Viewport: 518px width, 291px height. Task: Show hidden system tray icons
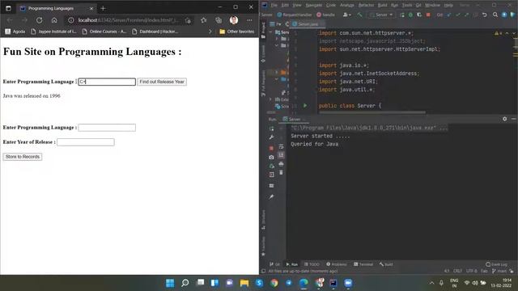click(x=431, y=283)
